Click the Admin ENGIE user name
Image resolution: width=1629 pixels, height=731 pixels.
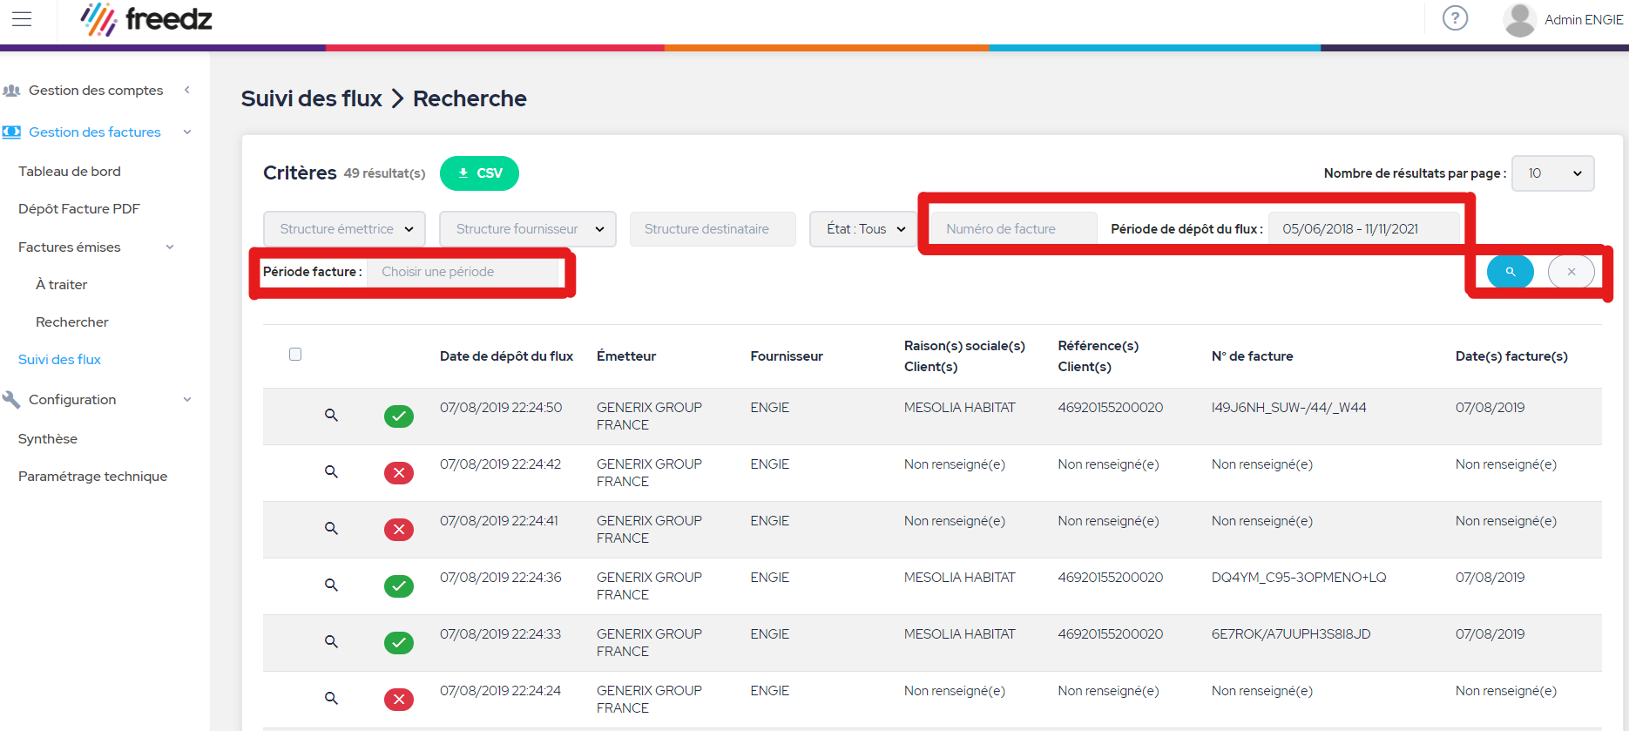tap(1584, 20)
